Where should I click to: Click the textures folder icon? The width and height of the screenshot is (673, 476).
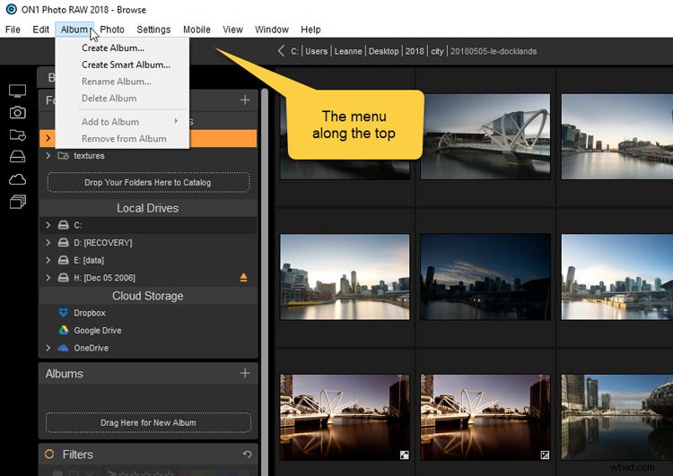(64, 156)
